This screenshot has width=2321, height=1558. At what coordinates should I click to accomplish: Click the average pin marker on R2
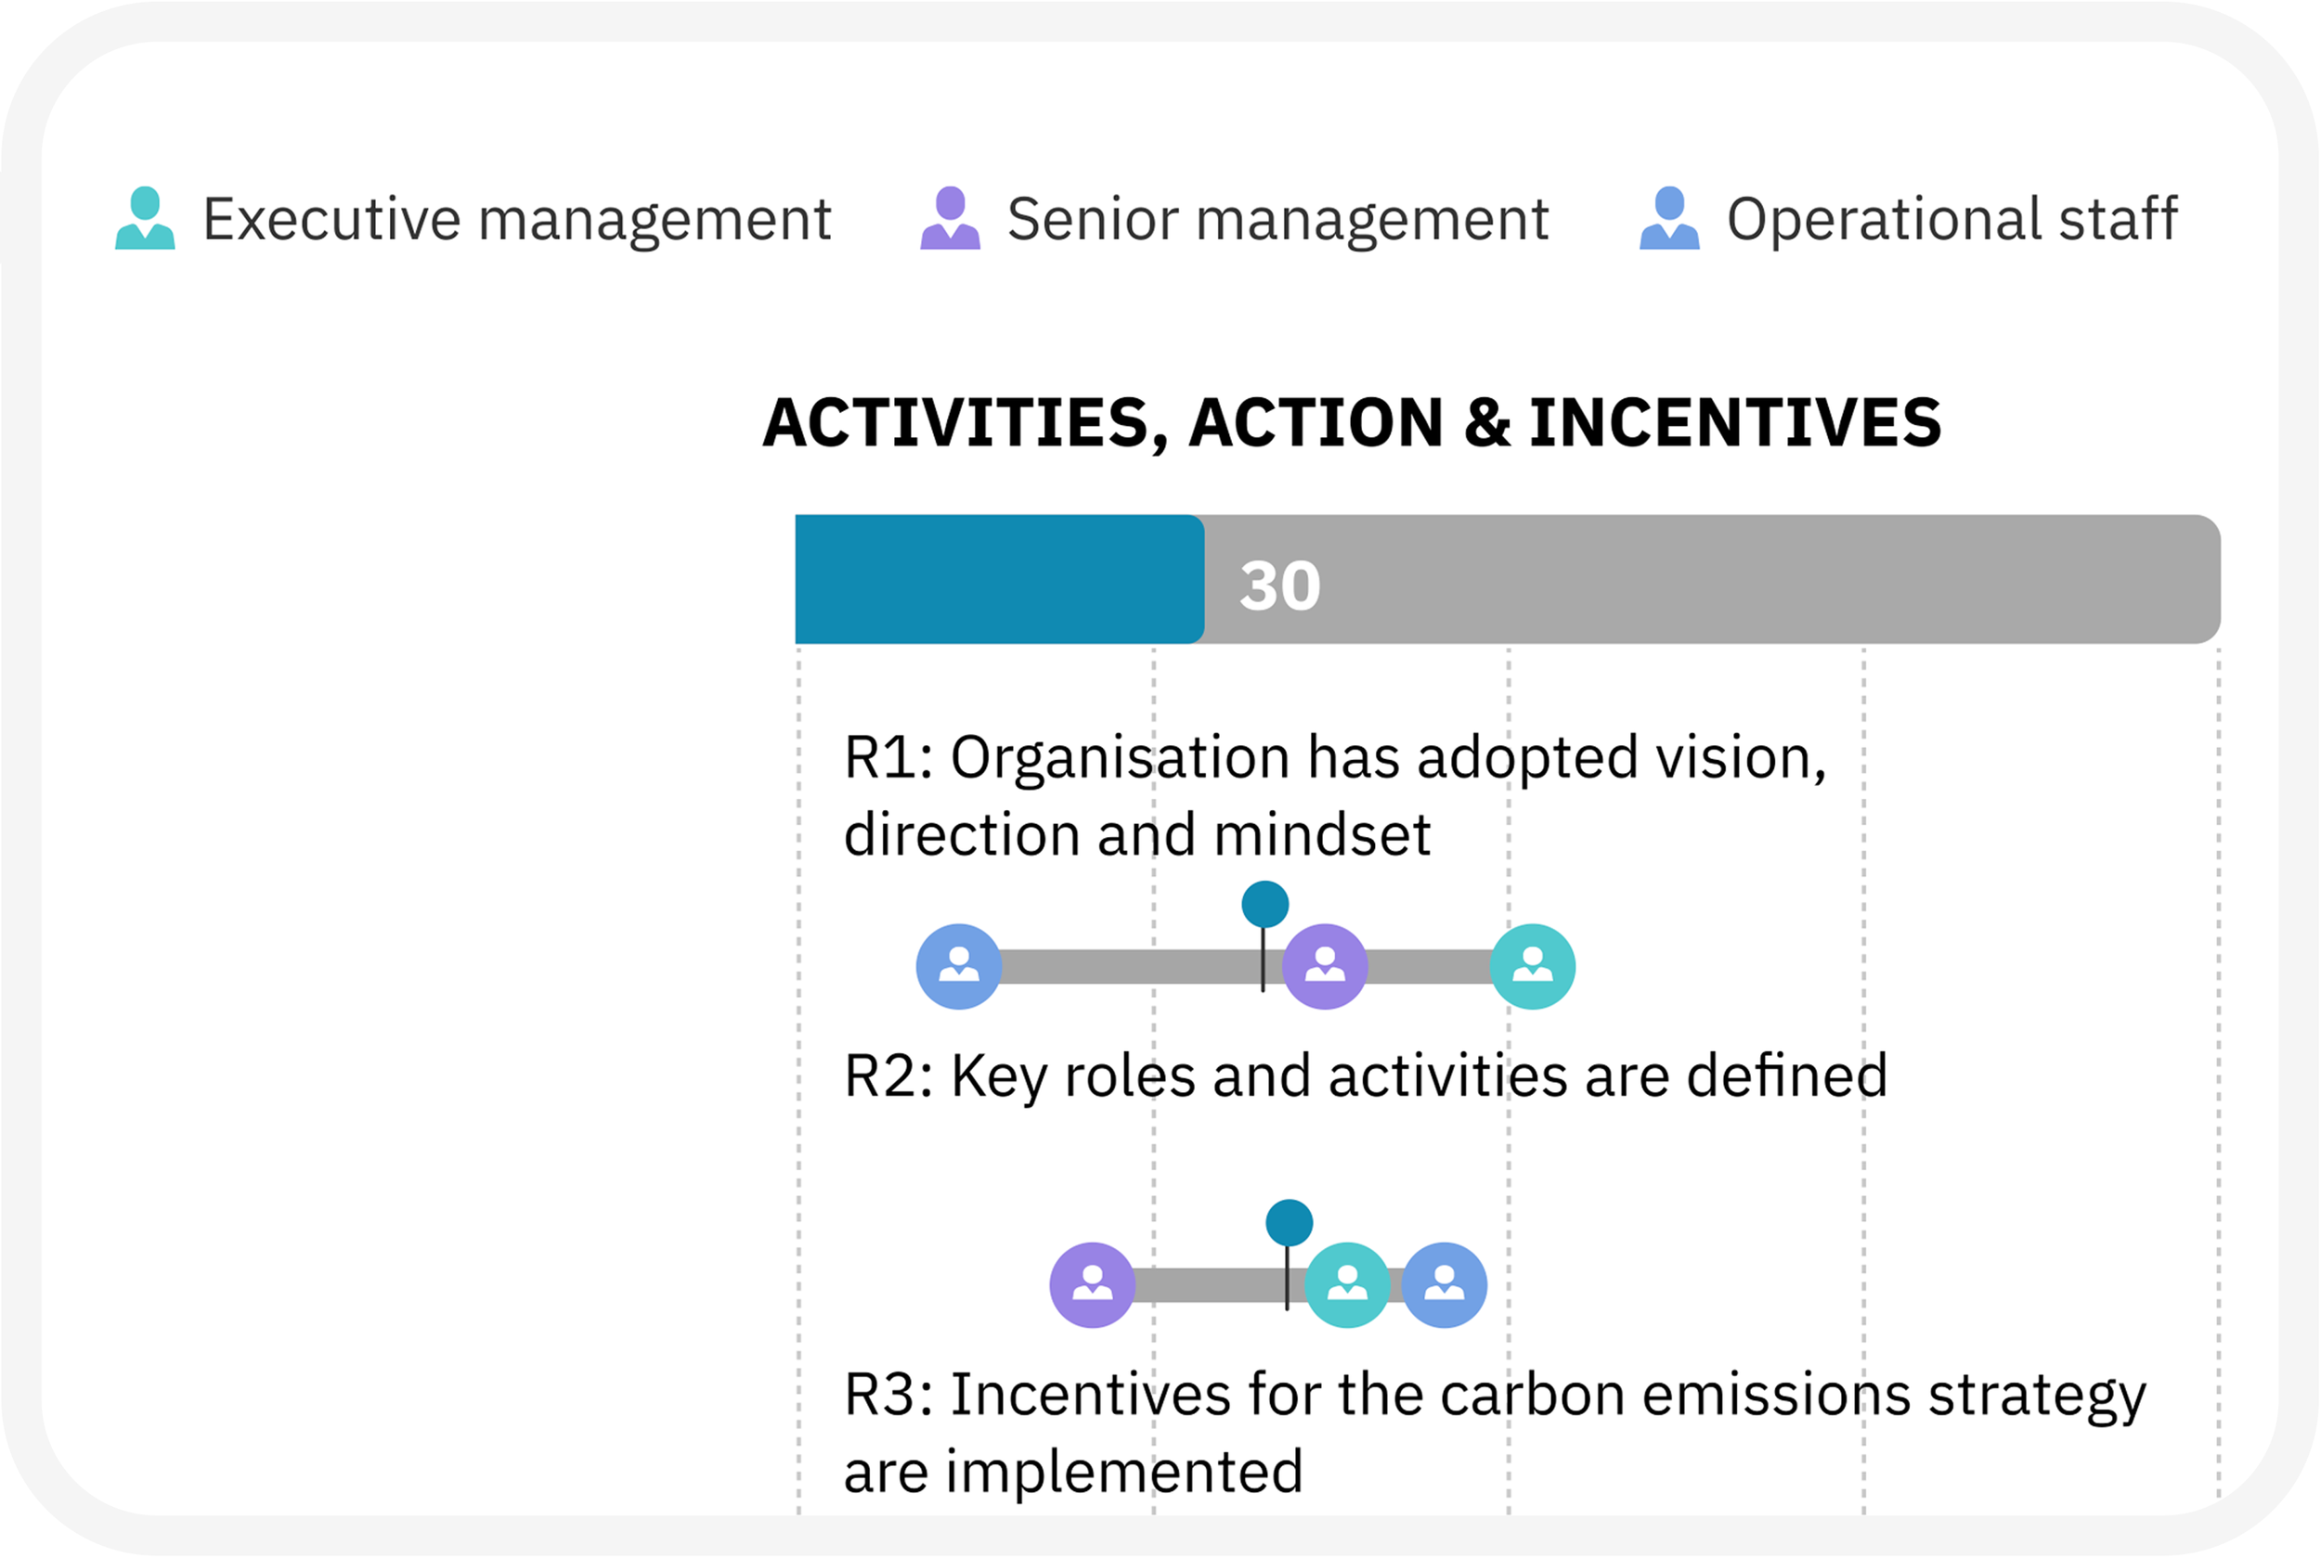tap(1290, 1223)
